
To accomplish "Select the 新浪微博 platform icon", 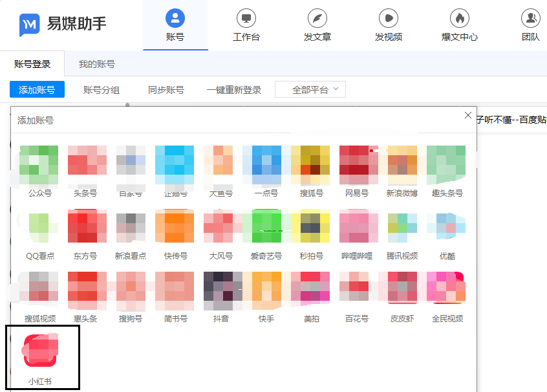I will tap(402, 165).
